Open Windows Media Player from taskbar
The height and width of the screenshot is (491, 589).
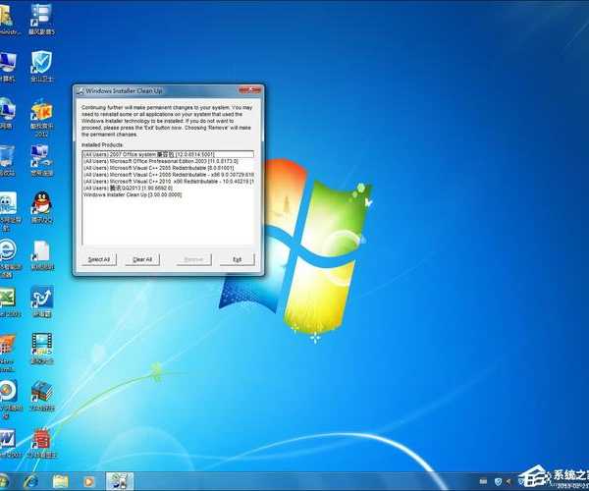coord(89,481)
